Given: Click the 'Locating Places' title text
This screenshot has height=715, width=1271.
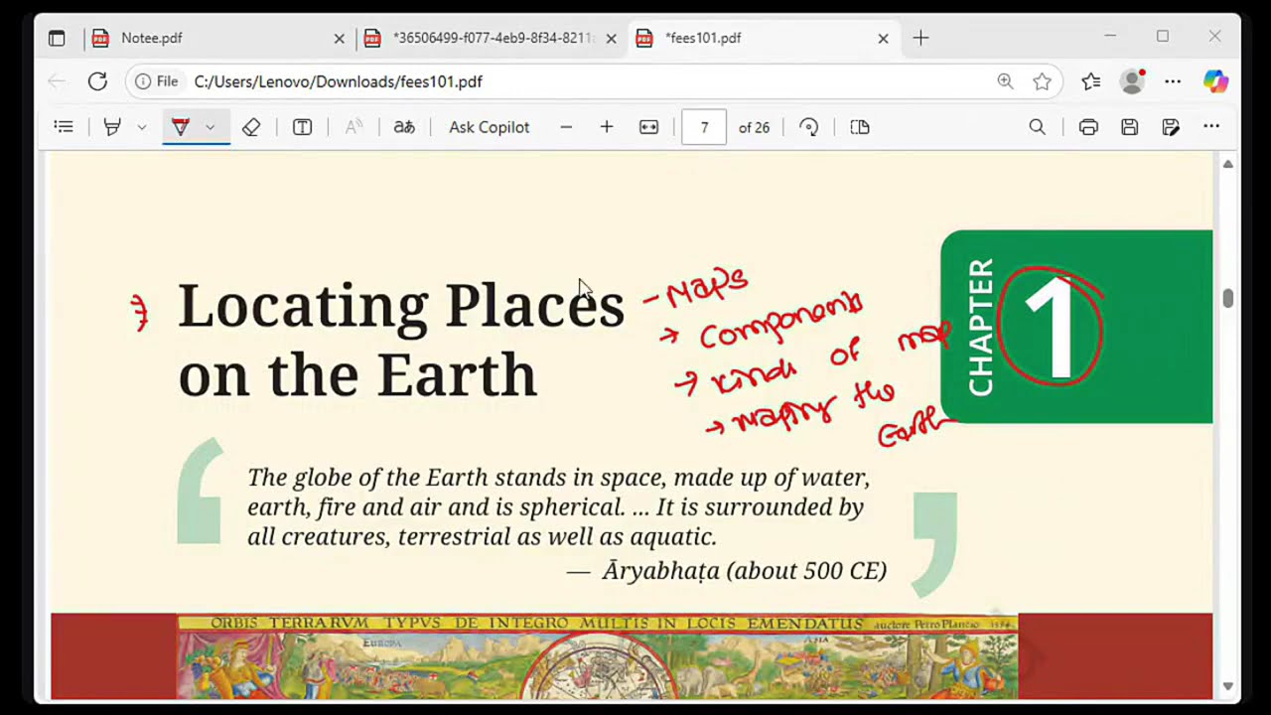Looking at the screenshot, I should click(x=401, y=306).
